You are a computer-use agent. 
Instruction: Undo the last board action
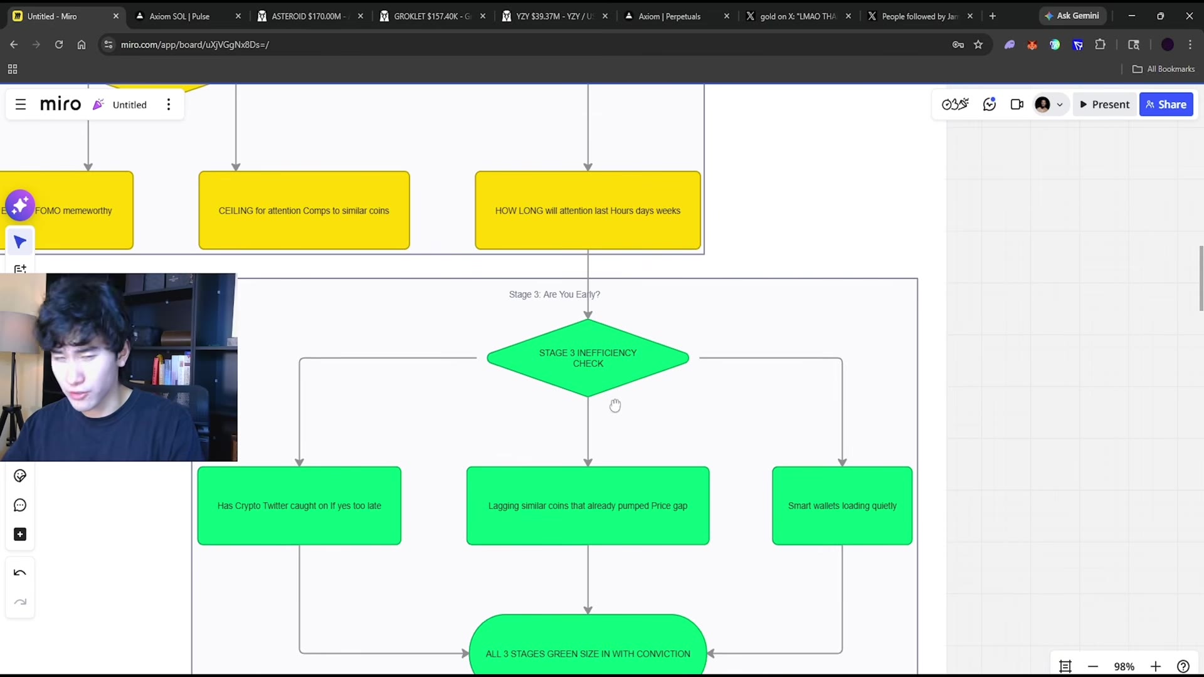[20, 573]
